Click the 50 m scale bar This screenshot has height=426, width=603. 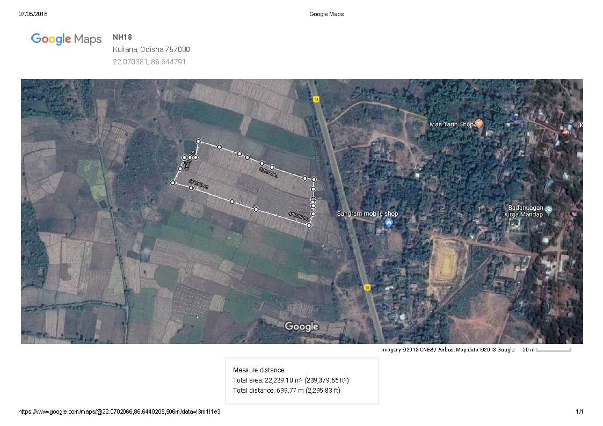(553, 350)
